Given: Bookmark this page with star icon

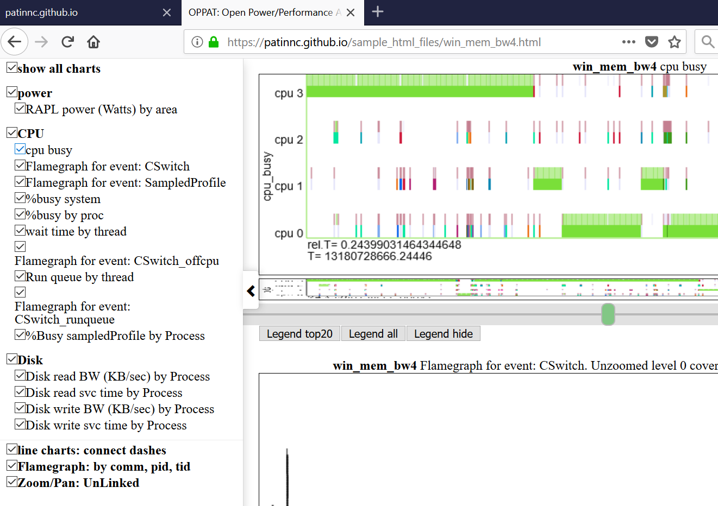Looking at the screenshot, I should tap(675, 42).
